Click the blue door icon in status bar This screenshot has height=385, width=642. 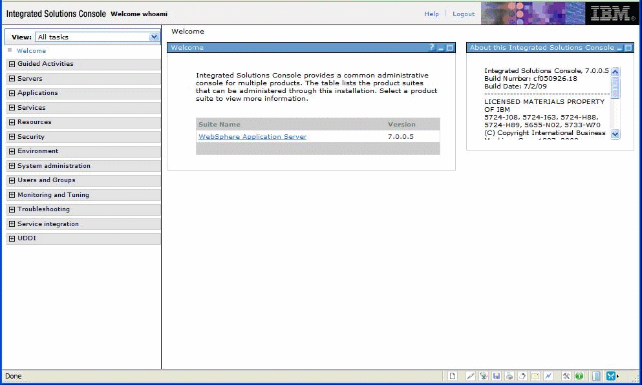coord(597,376)
